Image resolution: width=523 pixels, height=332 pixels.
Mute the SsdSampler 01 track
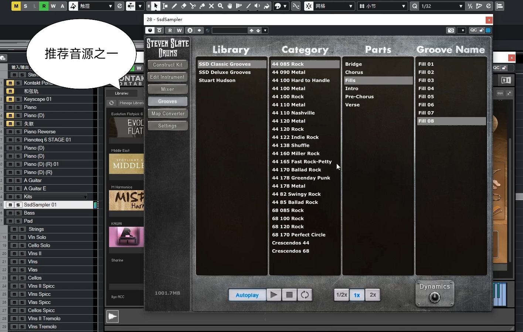point(10,205)
